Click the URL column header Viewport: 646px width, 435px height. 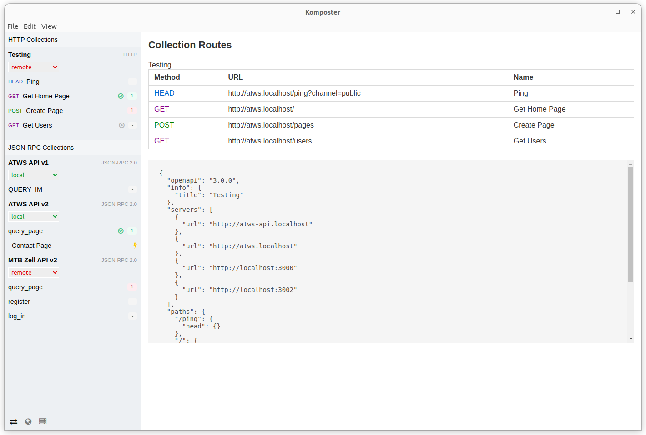(365, 77)
